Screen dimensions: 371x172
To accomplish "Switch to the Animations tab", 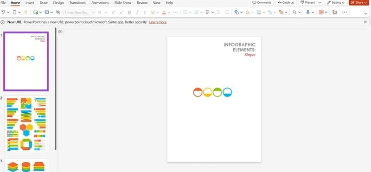I will [100, 3].
